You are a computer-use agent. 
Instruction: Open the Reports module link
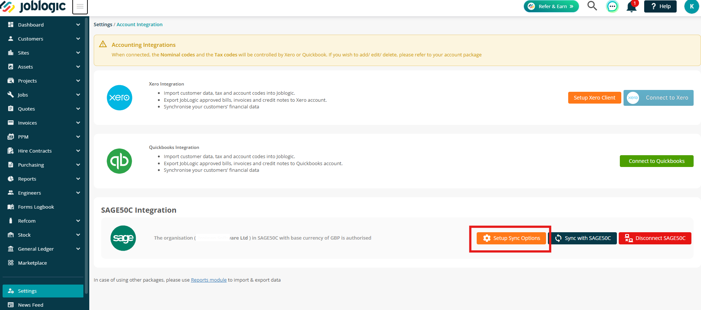coord(209,280)
